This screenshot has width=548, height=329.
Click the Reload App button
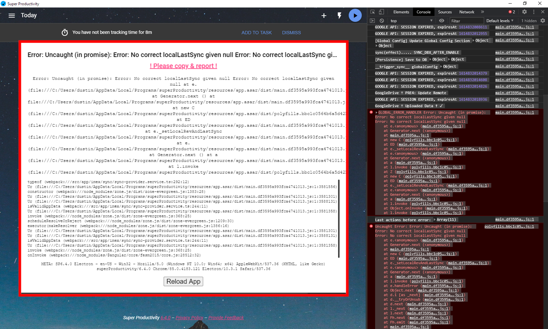pyautogui.click(x=183, y=281)
